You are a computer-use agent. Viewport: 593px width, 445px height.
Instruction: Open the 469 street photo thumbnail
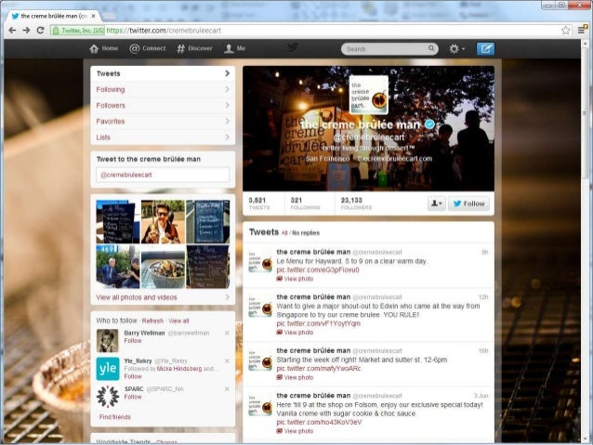click(118, 267)
